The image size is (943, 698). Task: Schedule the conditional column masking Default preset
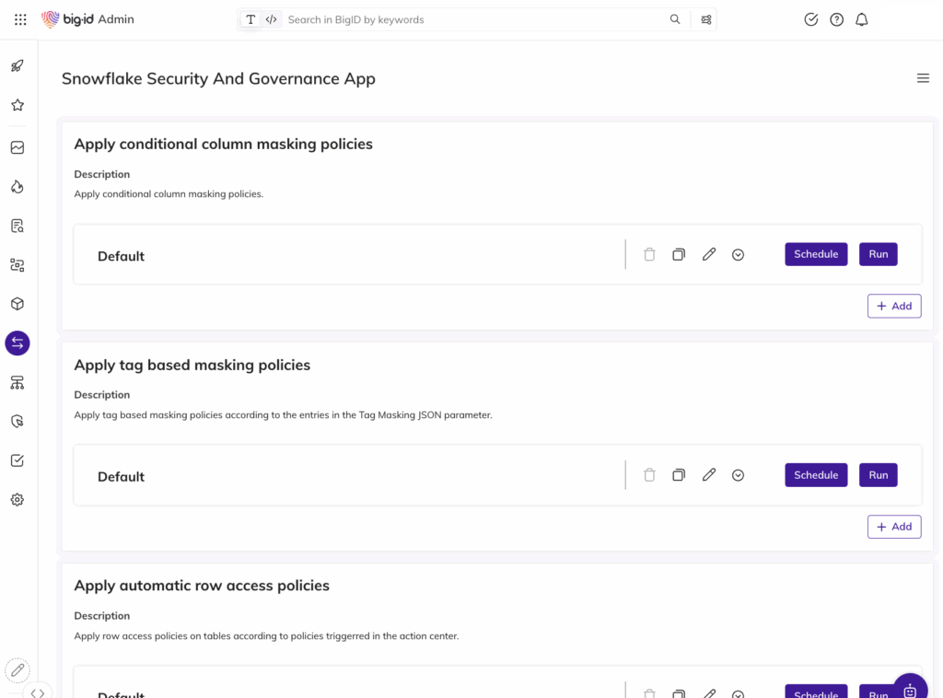[816, 254]
